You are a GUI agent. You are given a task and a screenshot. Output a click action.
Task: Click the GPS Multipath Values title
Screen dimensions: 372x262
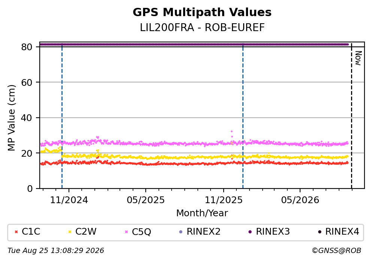[202, 12]
